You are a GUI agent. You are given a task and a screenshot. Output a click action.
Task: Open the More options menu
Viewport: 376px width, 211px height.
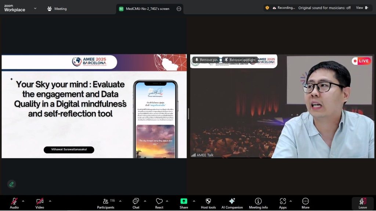[x=305, y=203]
